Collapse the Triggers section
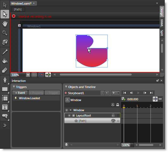 14,87
